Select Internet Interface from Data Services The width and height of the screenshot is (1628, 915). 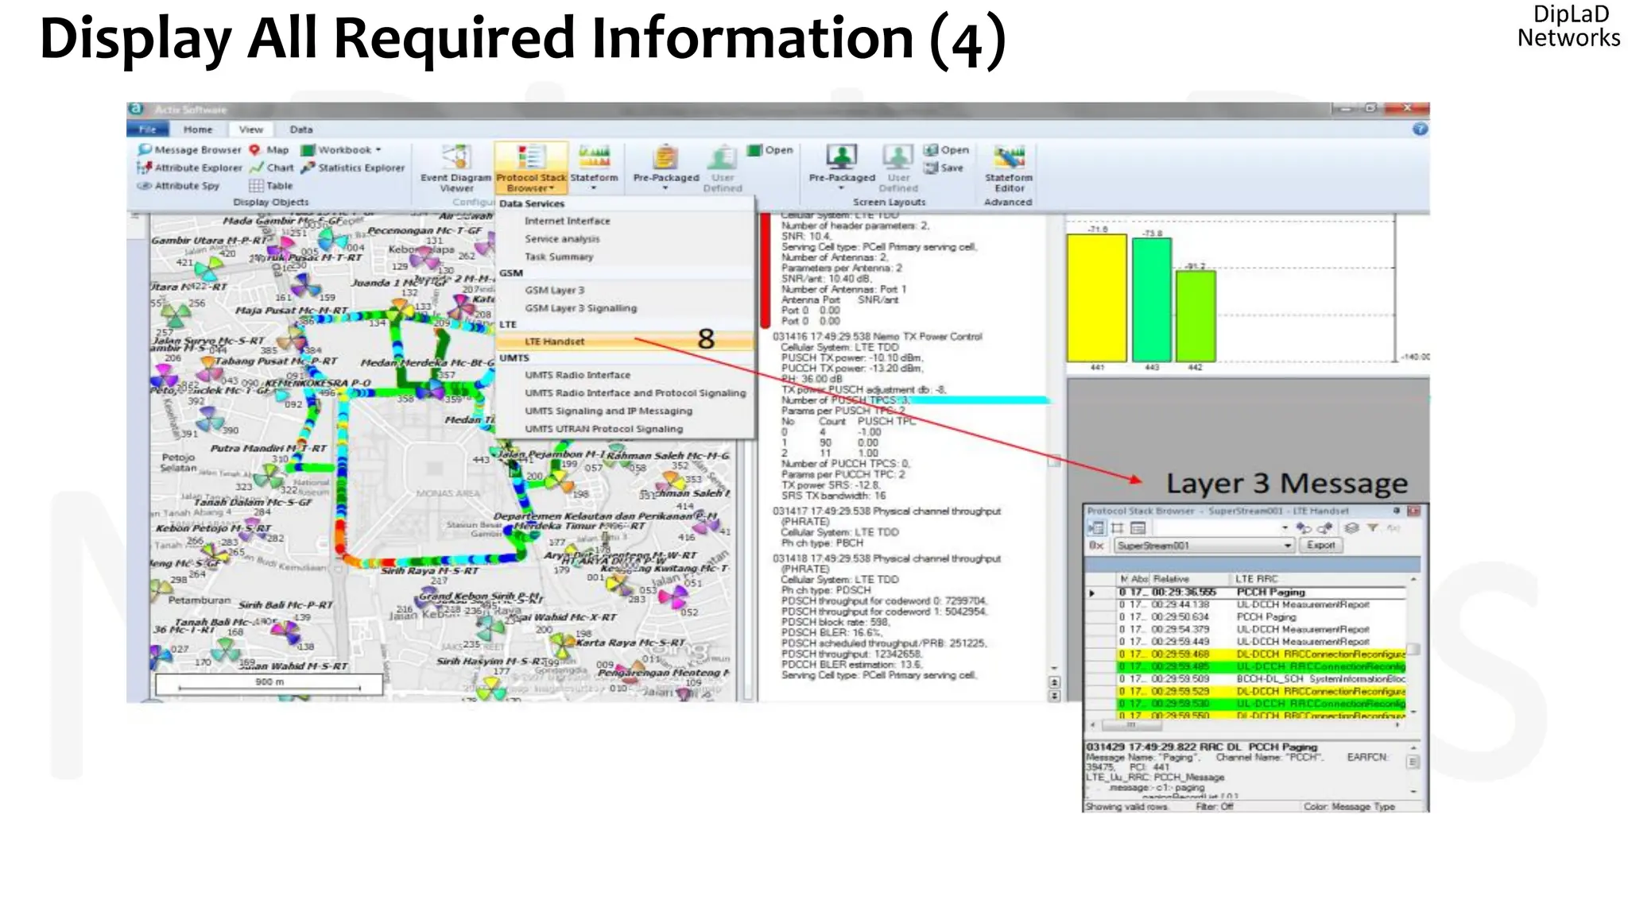point(568,221)
